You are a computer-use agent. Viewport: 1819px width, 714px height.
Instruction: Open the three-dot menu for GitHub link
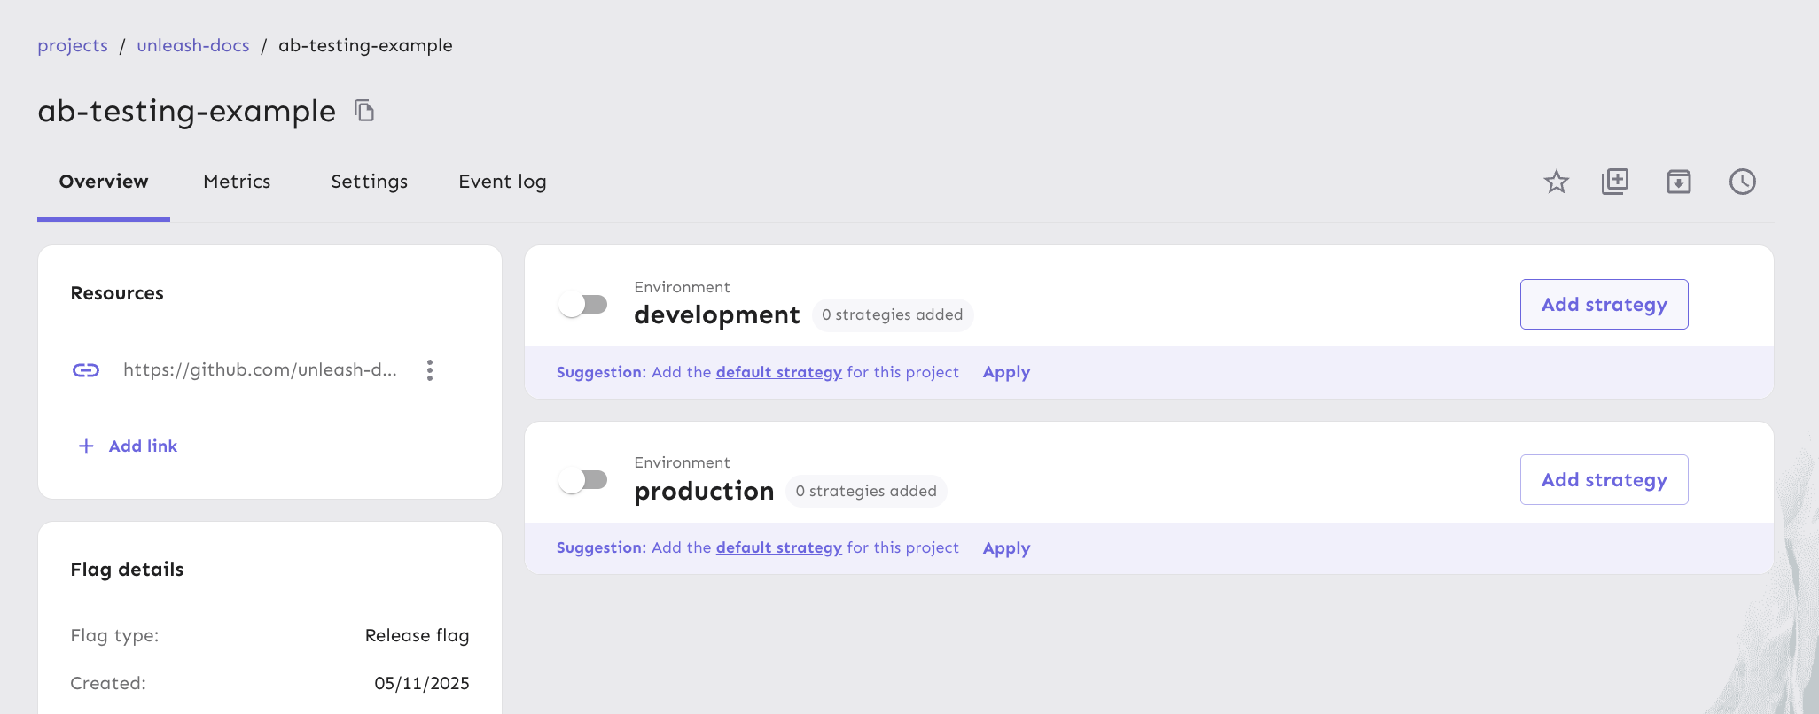[x=430, y=370]
